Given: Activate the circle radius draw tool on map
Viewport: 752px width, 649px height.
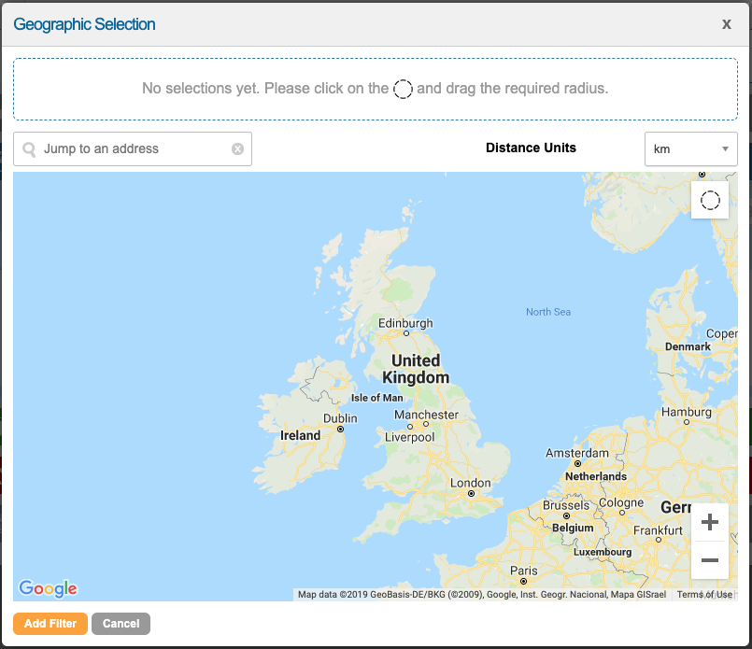Looking at the screenshot, I should [x=710, y=200].
